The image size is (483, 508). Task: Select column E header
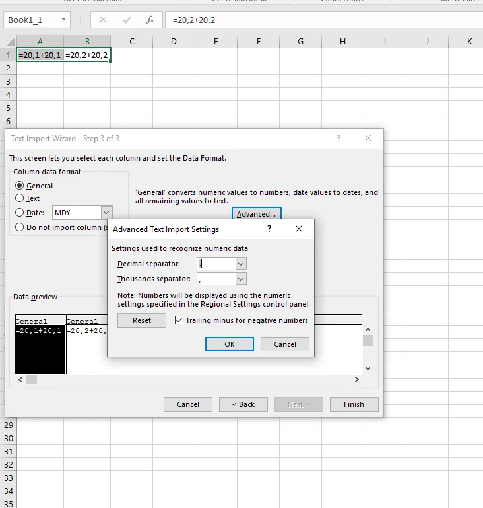[x=216, y=42]
